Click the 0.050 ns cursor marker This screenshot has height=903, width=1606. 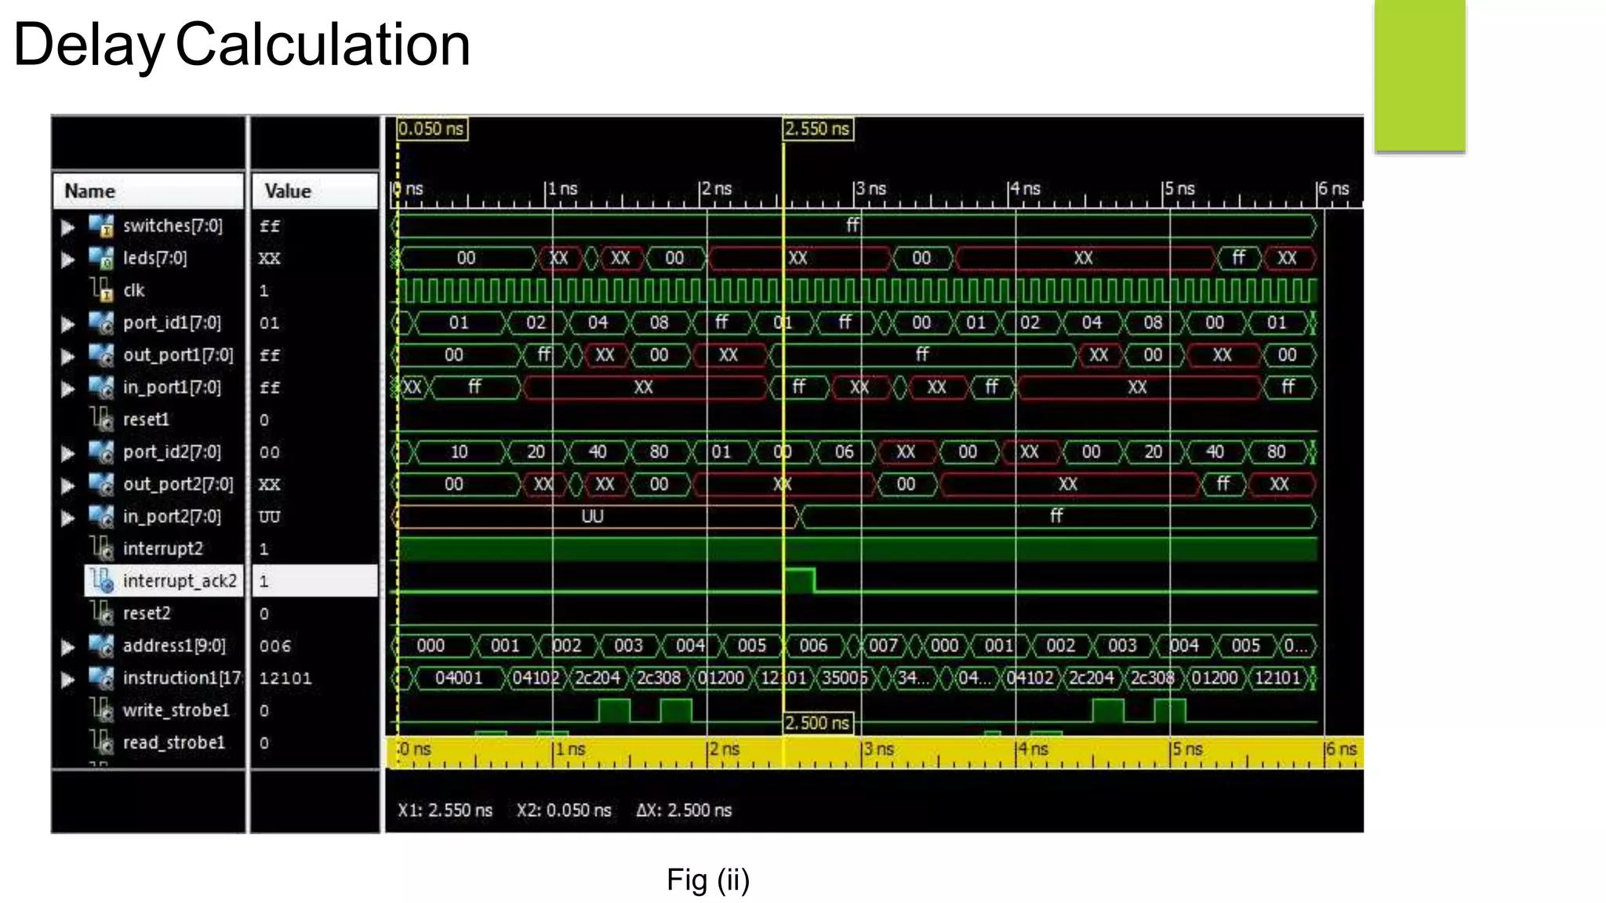(431, 129)
